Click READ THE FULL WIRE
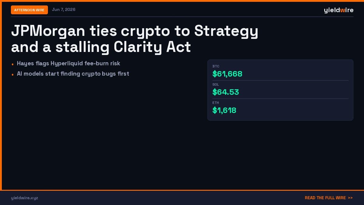The image size is (364, 205). pyautogui.click(x=325, y=198)
